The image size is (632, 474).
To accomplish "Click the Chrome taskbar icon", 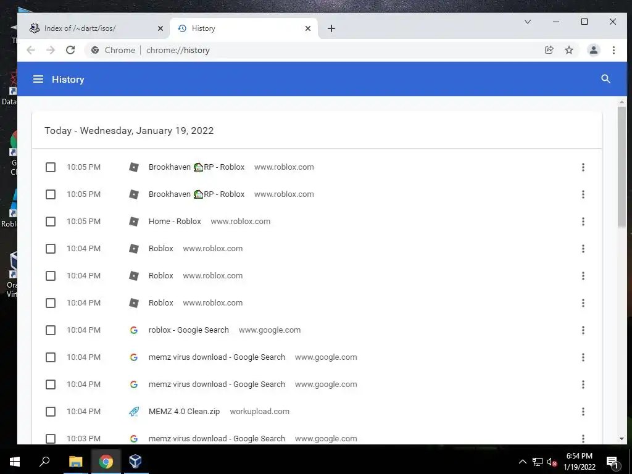I will (x=106, y=462).
